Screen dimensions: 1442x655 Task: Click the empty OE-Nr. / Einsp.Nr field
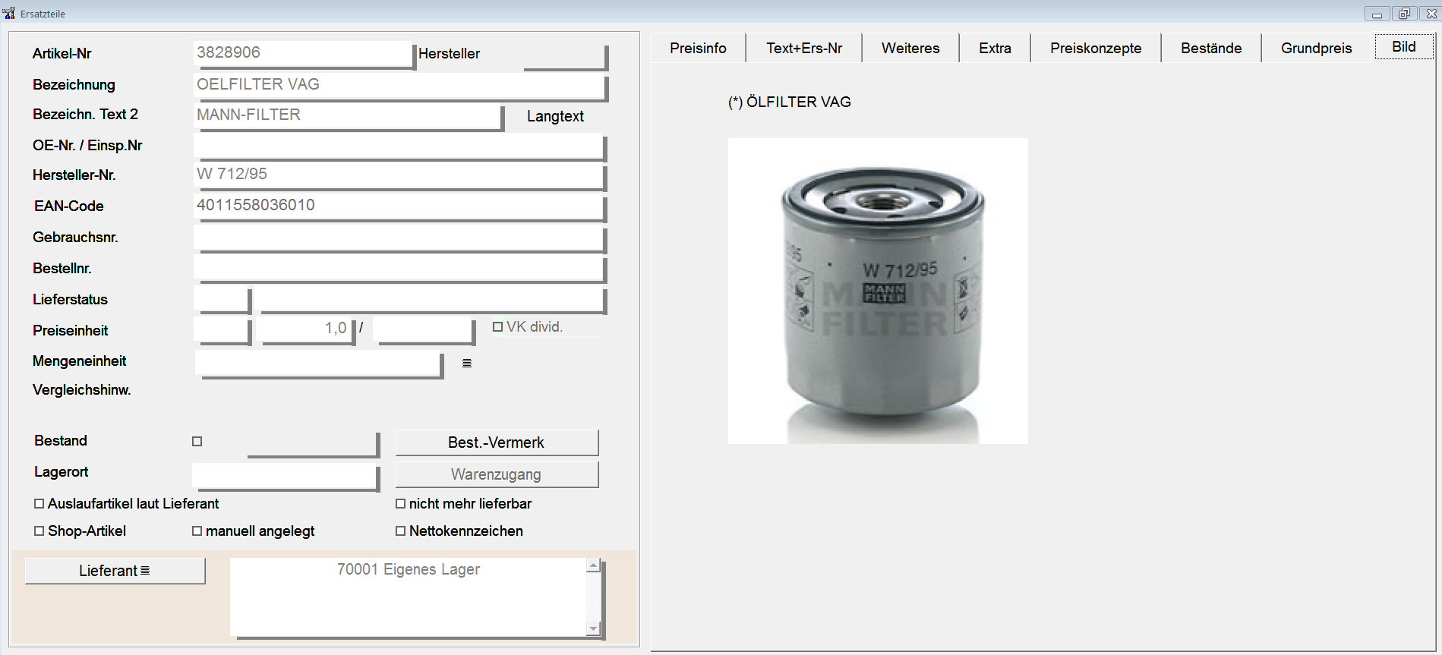pyautogui.click(x=399, y=147)
